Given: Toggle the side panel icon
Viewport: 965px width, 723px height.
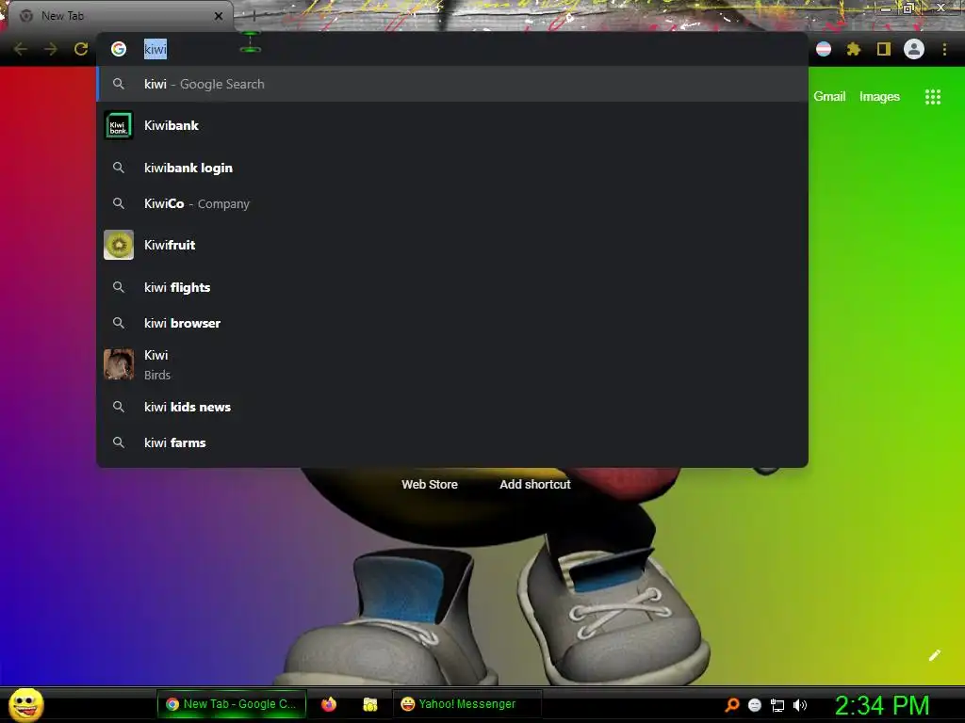Looking at the screenshot, I should [x=884, y=49].
